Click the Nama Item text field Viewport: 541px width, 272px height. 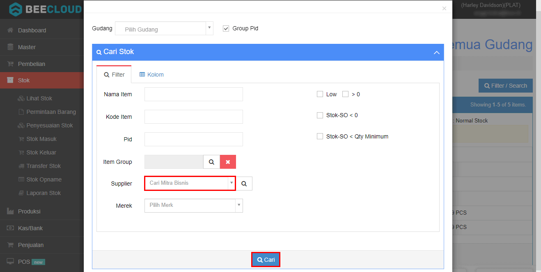pyautogui.click(x=193, y=94)
